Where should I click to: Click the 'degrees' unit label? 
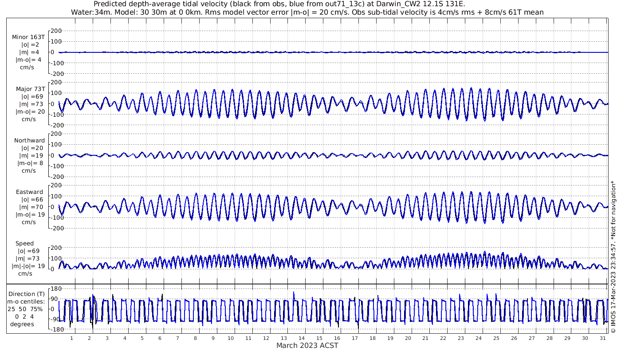pos(22,324)
